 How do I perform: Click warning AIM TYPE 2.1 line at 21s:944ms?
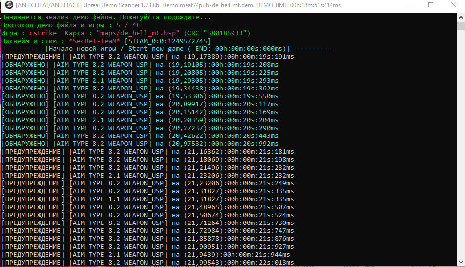point(146,254)
